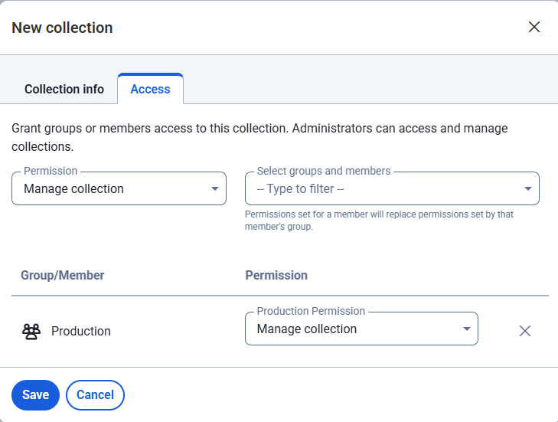Click the Permission column header
The width and height of the screenshot is (558, 422).
[276, 275]
